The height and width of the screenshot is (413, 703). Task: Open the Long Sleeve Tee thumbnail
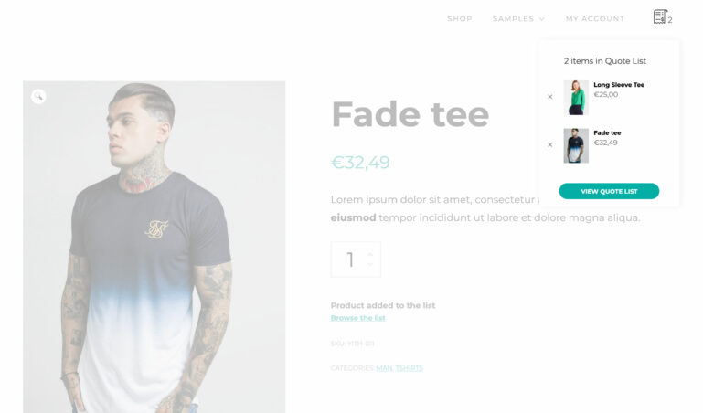[576, 98]
